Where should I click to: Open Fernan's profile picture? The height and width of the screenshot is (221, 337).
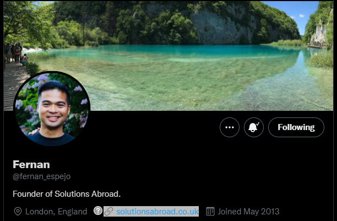click(x=52, y=109)
